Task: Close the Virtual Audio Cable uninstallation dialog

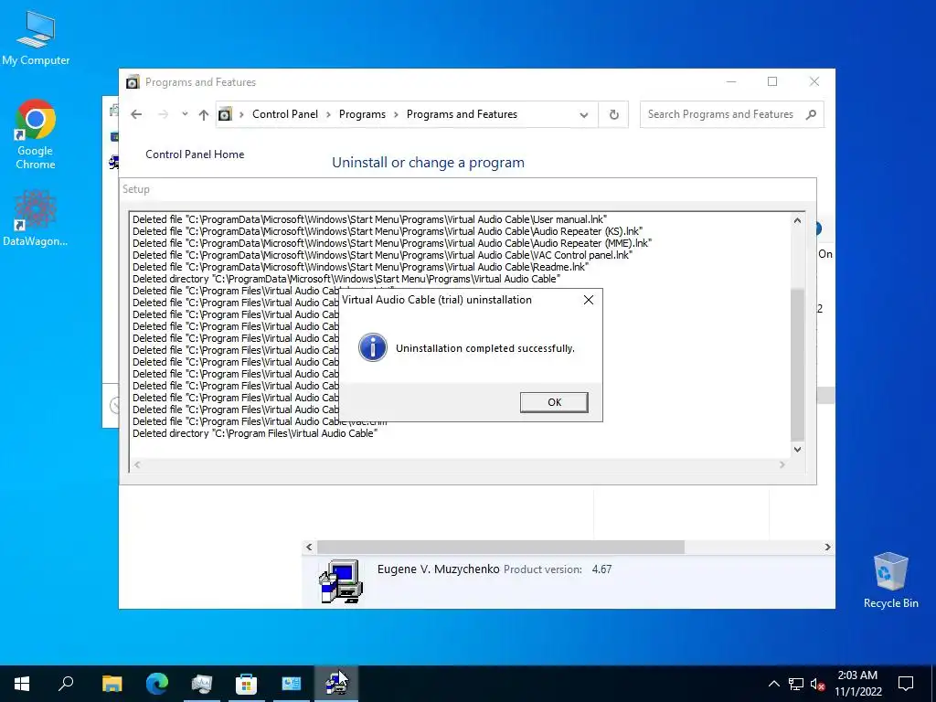Action: (588, 300)
